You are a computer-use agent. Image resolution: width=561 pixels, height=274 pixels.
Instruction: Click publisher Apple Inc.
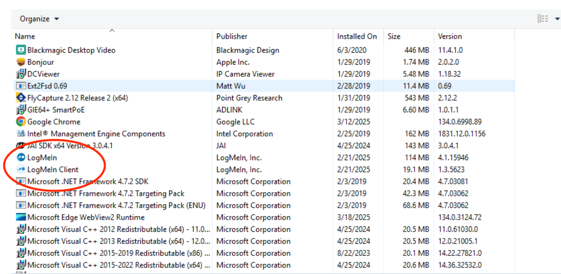pos(233,62)
